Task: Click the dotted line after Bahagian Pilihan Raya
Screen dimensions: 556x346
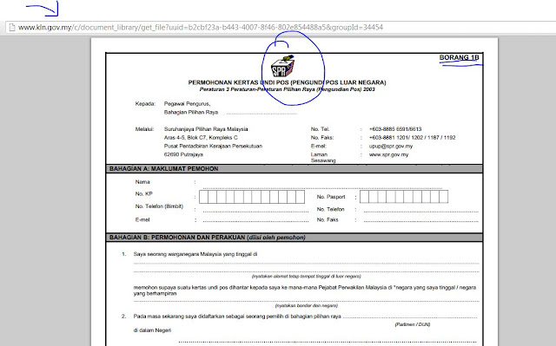Action: coord(261,114)
